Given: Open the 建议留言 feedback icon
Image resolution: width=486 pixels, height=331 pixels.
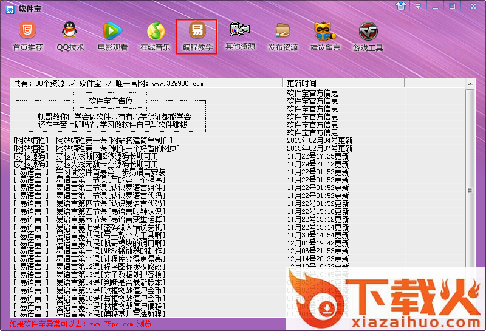Looking at the screenshot, I should (326, 36).
